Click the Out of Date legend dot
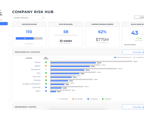 [73, 99]
